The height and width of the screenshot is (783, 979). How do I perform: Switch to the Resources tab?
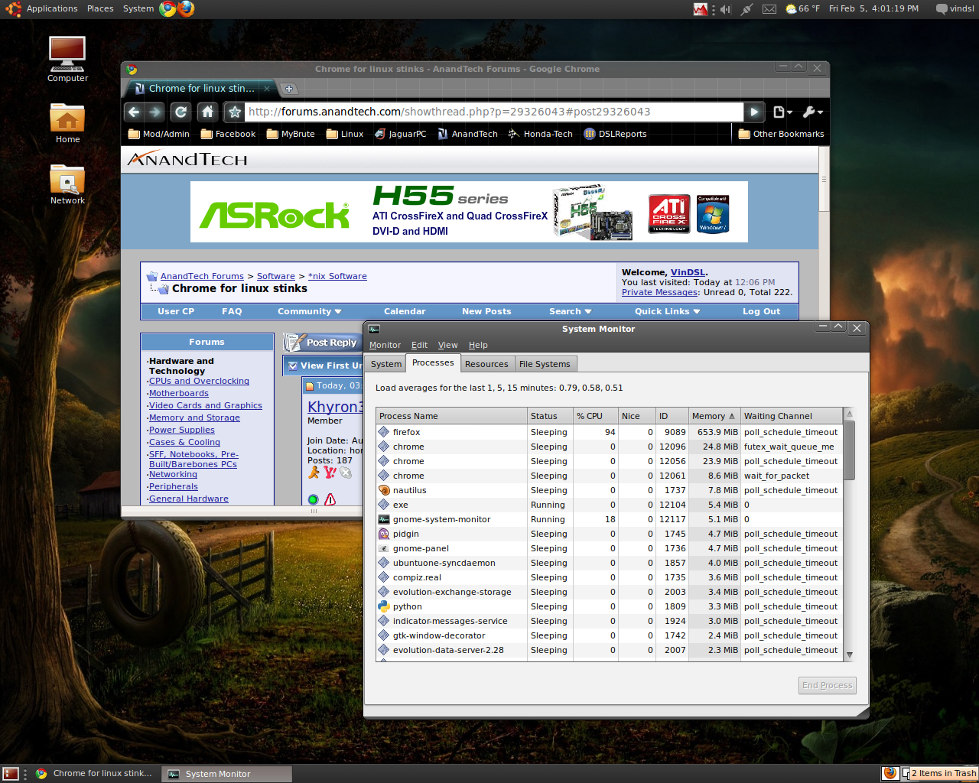pos(486,364)
